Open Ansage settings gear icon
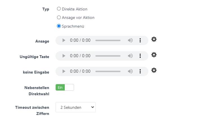This screenshot has width=210, height=122. click(154, 39)
